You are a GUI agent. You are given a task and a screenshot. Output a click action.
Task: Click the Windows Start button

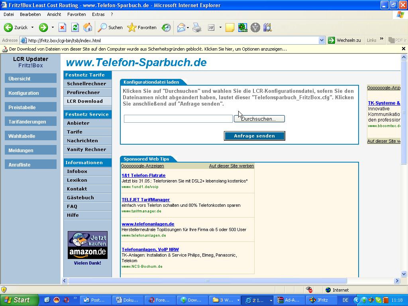19,300
